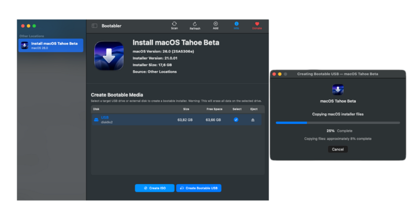Click the Refresh toolbar button
419x221 pixels.
pos(195,26)
